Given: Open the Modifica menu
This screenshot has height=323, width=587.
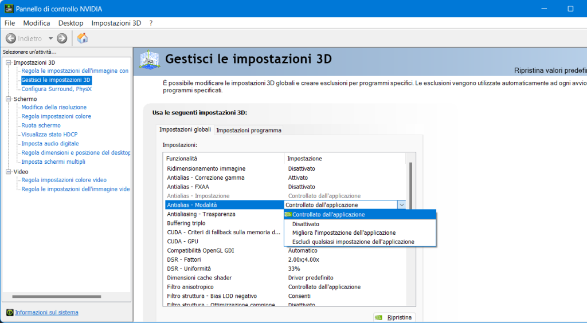Looking at the screenshot, I should tap(37, 23).
